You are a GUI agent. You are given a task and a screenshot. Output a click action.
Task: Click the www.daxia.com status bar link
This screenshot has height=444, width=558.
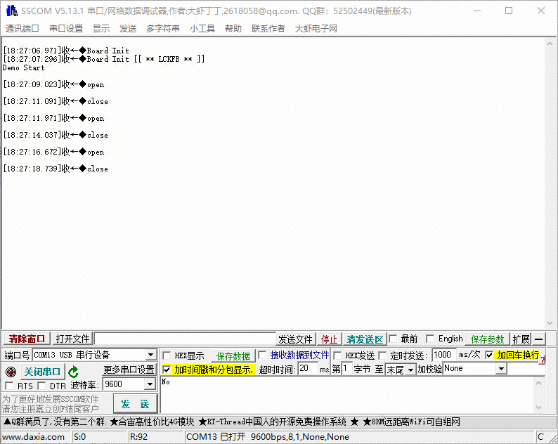pyautogui.click(x=33, y=437)
